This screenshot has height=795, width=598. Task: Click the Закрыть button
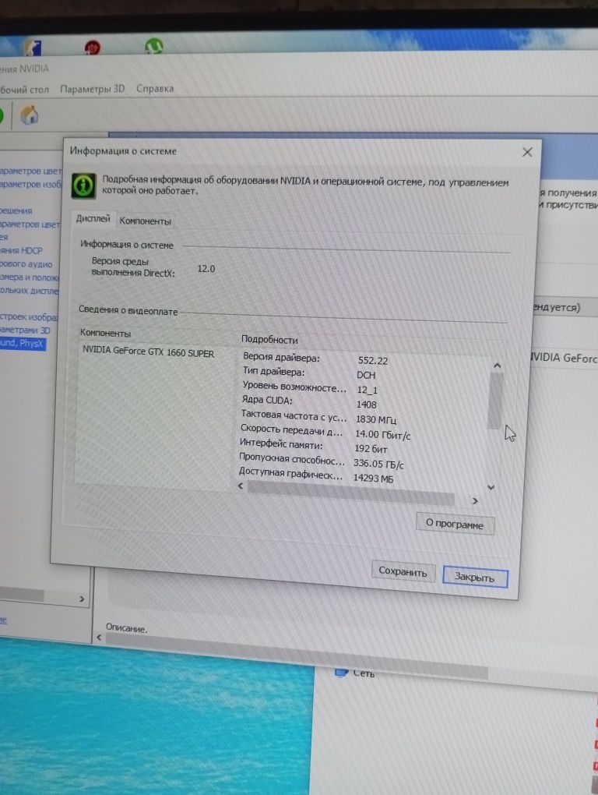(474, 577)
